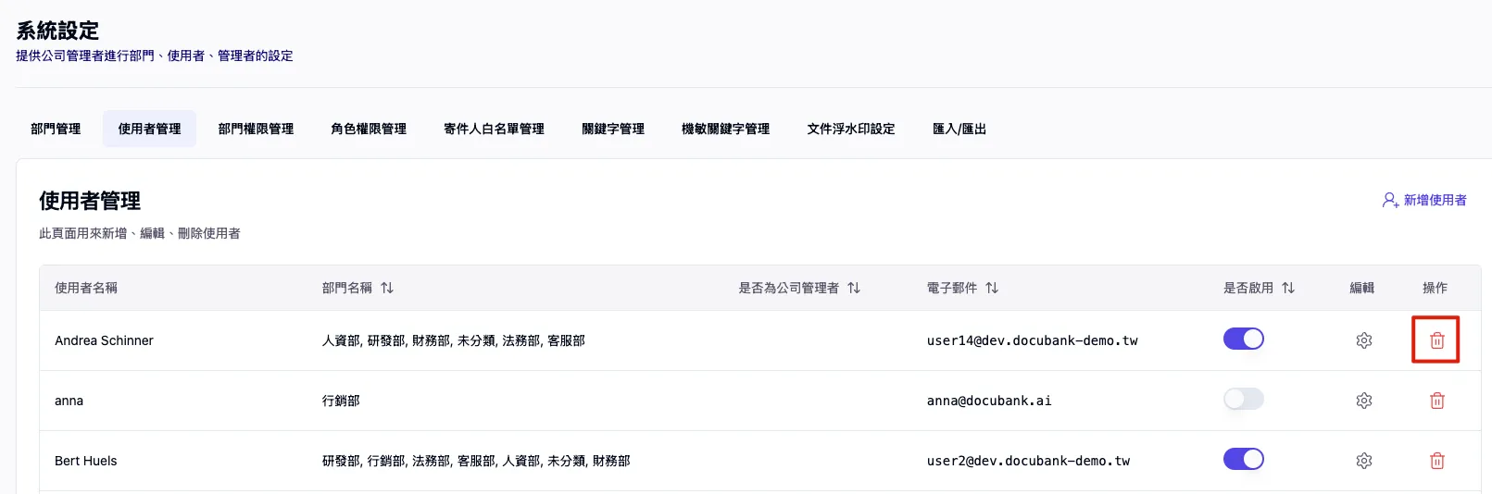Go to 機敏關鍵字管理 tab
The height and width of the screenshot is (494, 1492).
[725, 129]
